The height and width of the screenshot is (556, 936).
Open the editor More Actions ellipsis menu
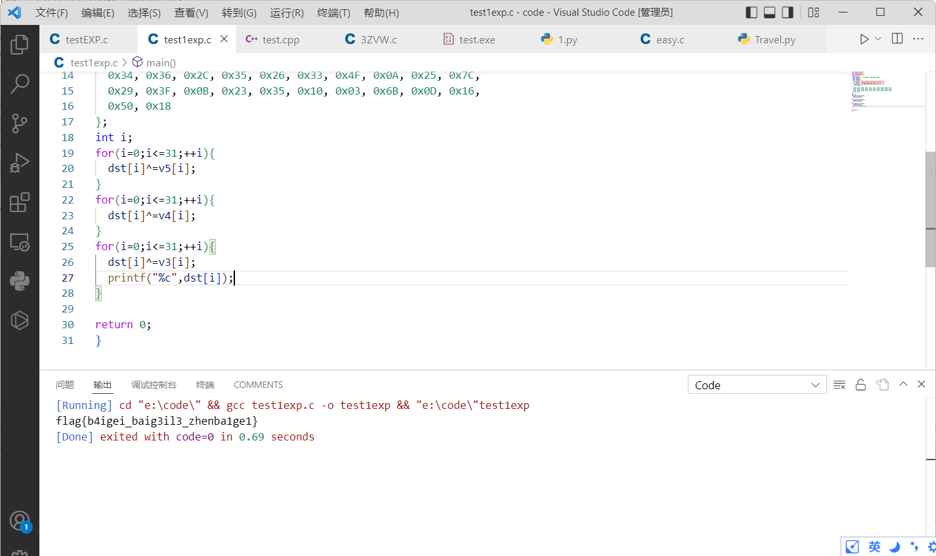918,39
